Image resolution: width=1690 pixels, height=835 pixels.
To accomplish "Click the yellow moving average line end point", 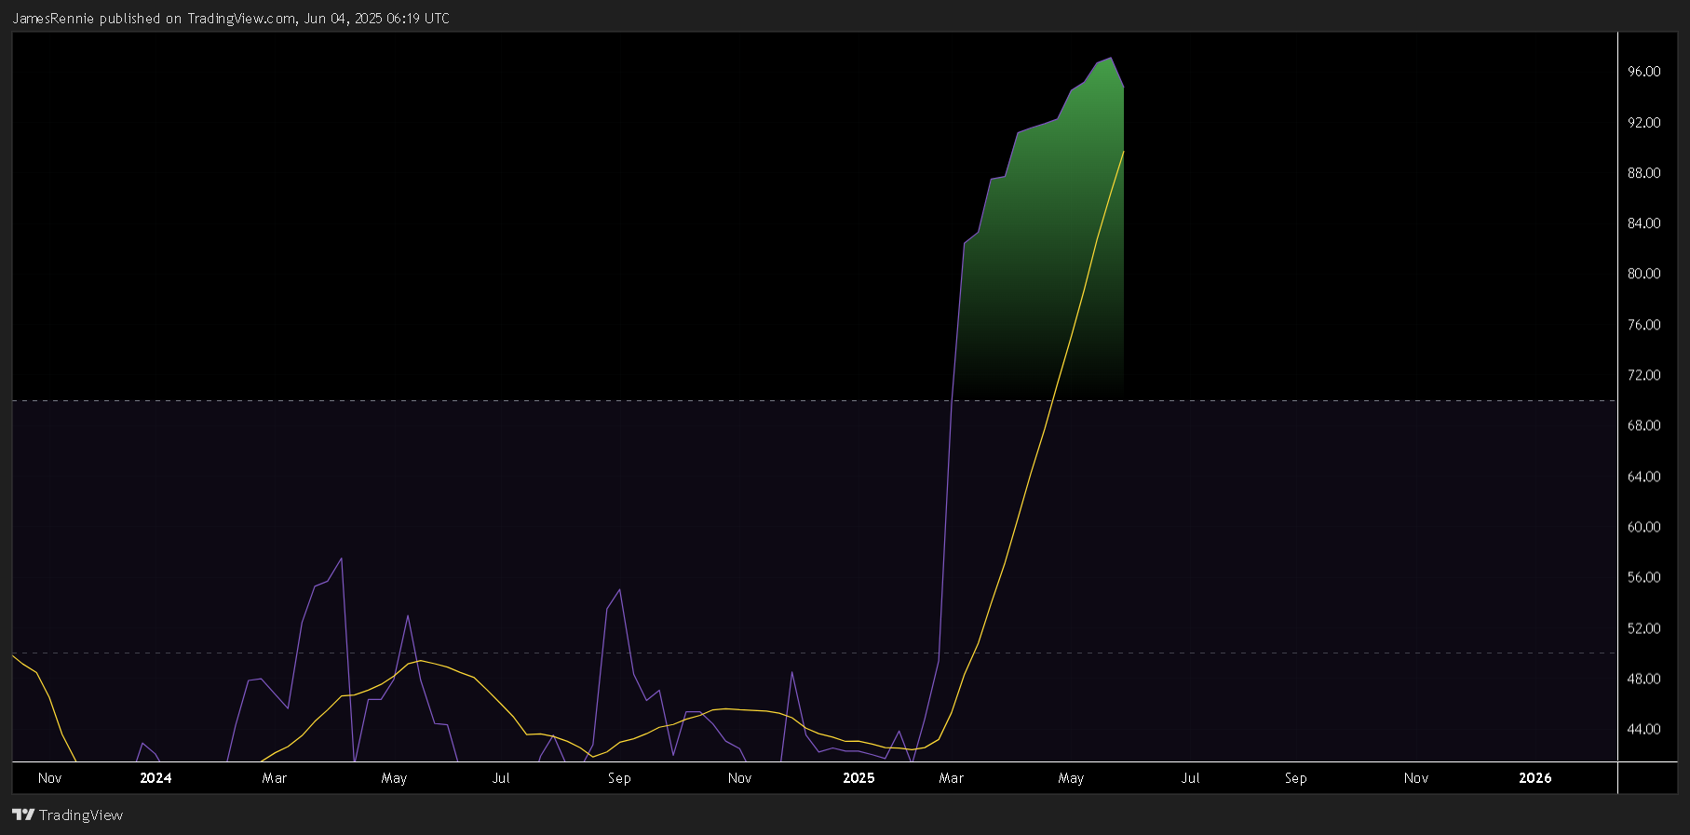I will (x=1123, y=152).
